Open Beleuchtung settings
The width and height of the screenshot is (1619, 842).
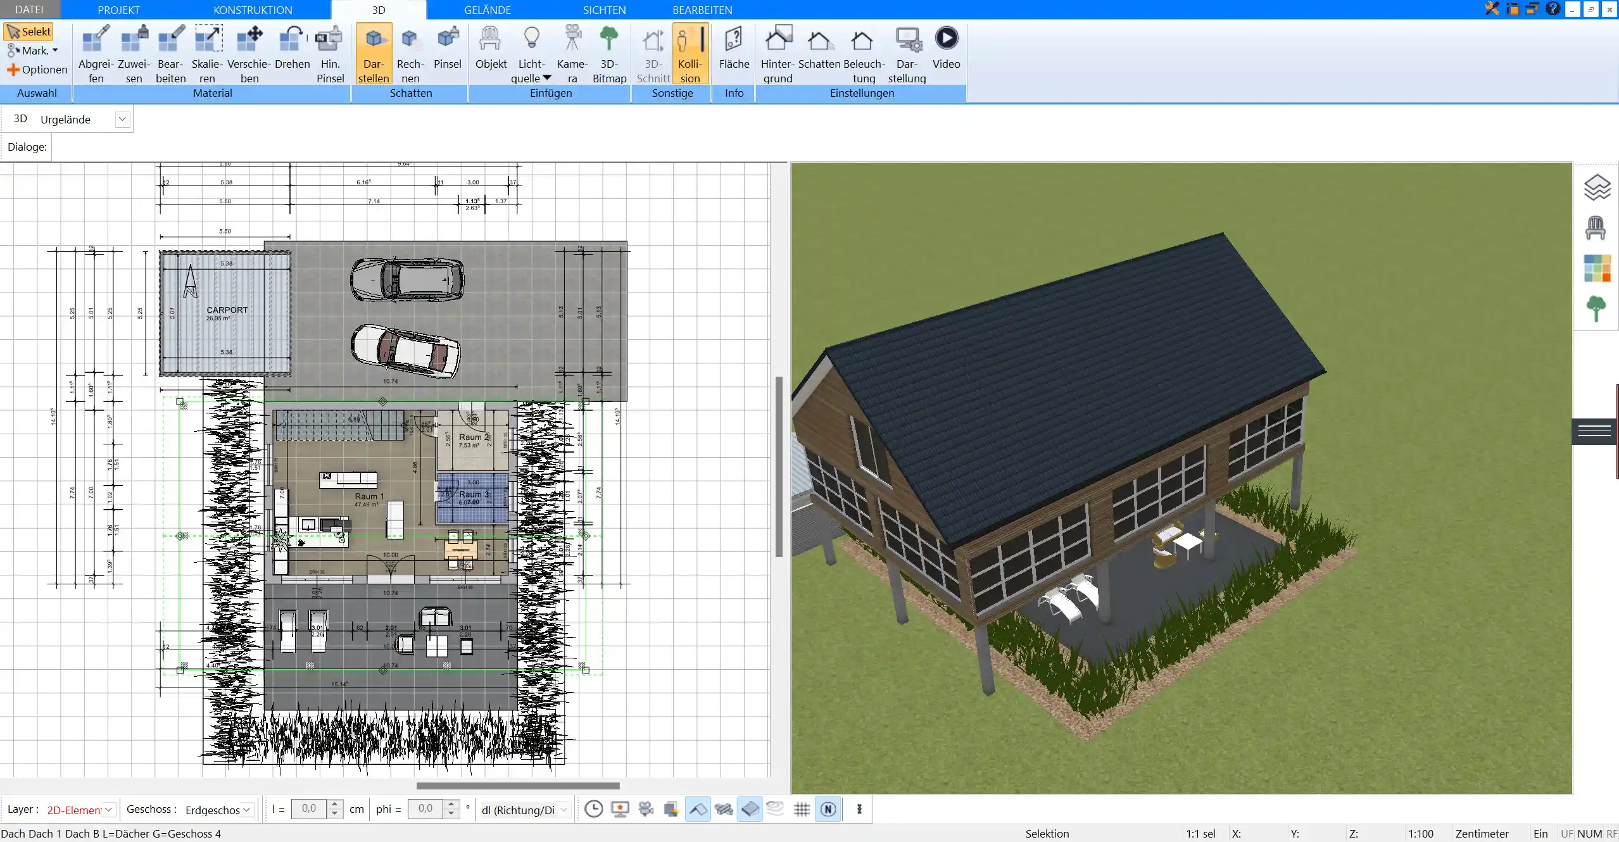(x=864, y=54)
